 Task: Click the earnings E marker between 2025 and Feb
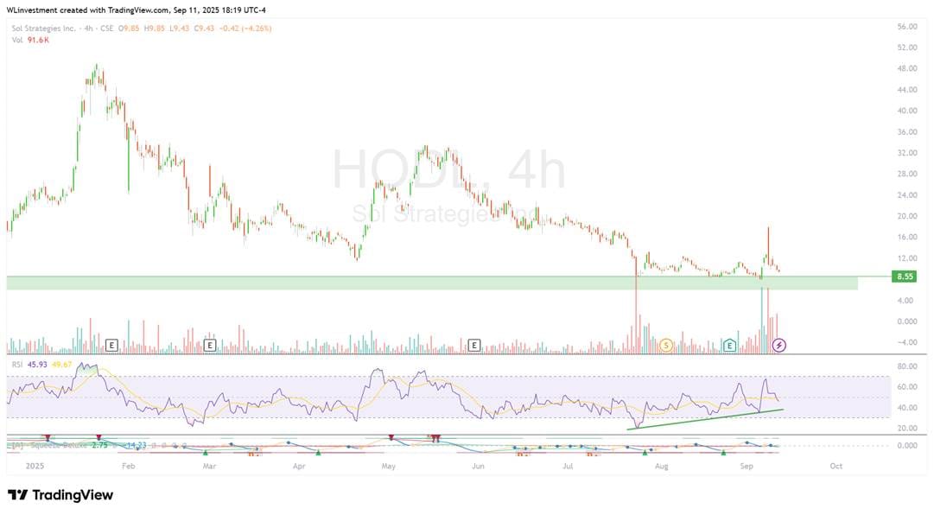(x=111, y=345)
